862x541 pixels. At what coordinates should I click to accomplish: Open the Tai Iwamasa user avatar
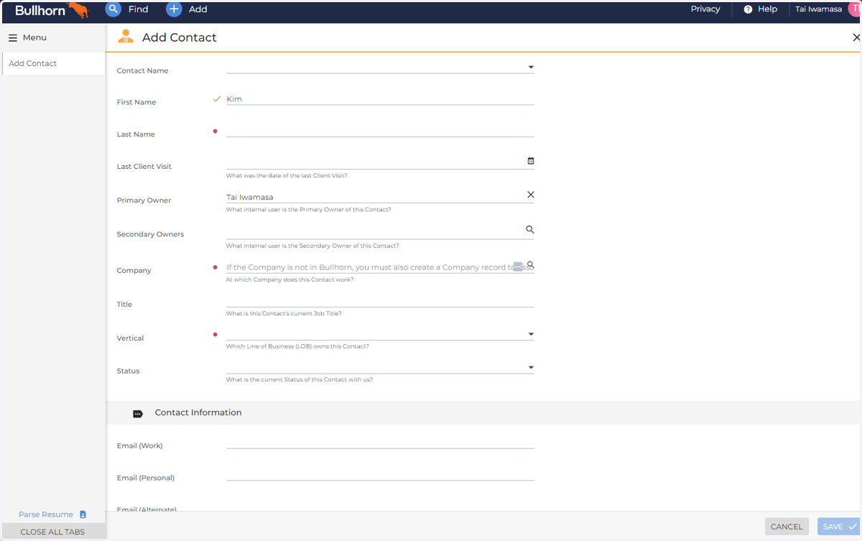pos(855,9)
